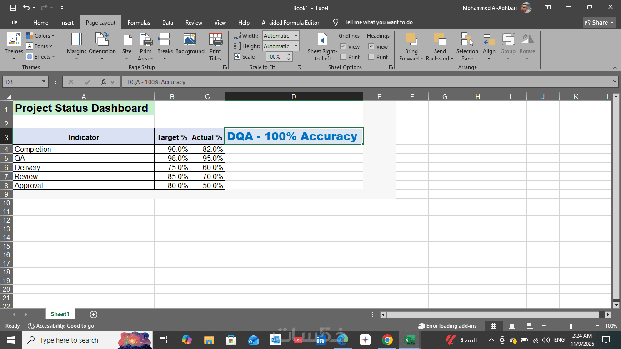621x349 pixels.
Task: Click the Share button
Action: click(599, 22)
